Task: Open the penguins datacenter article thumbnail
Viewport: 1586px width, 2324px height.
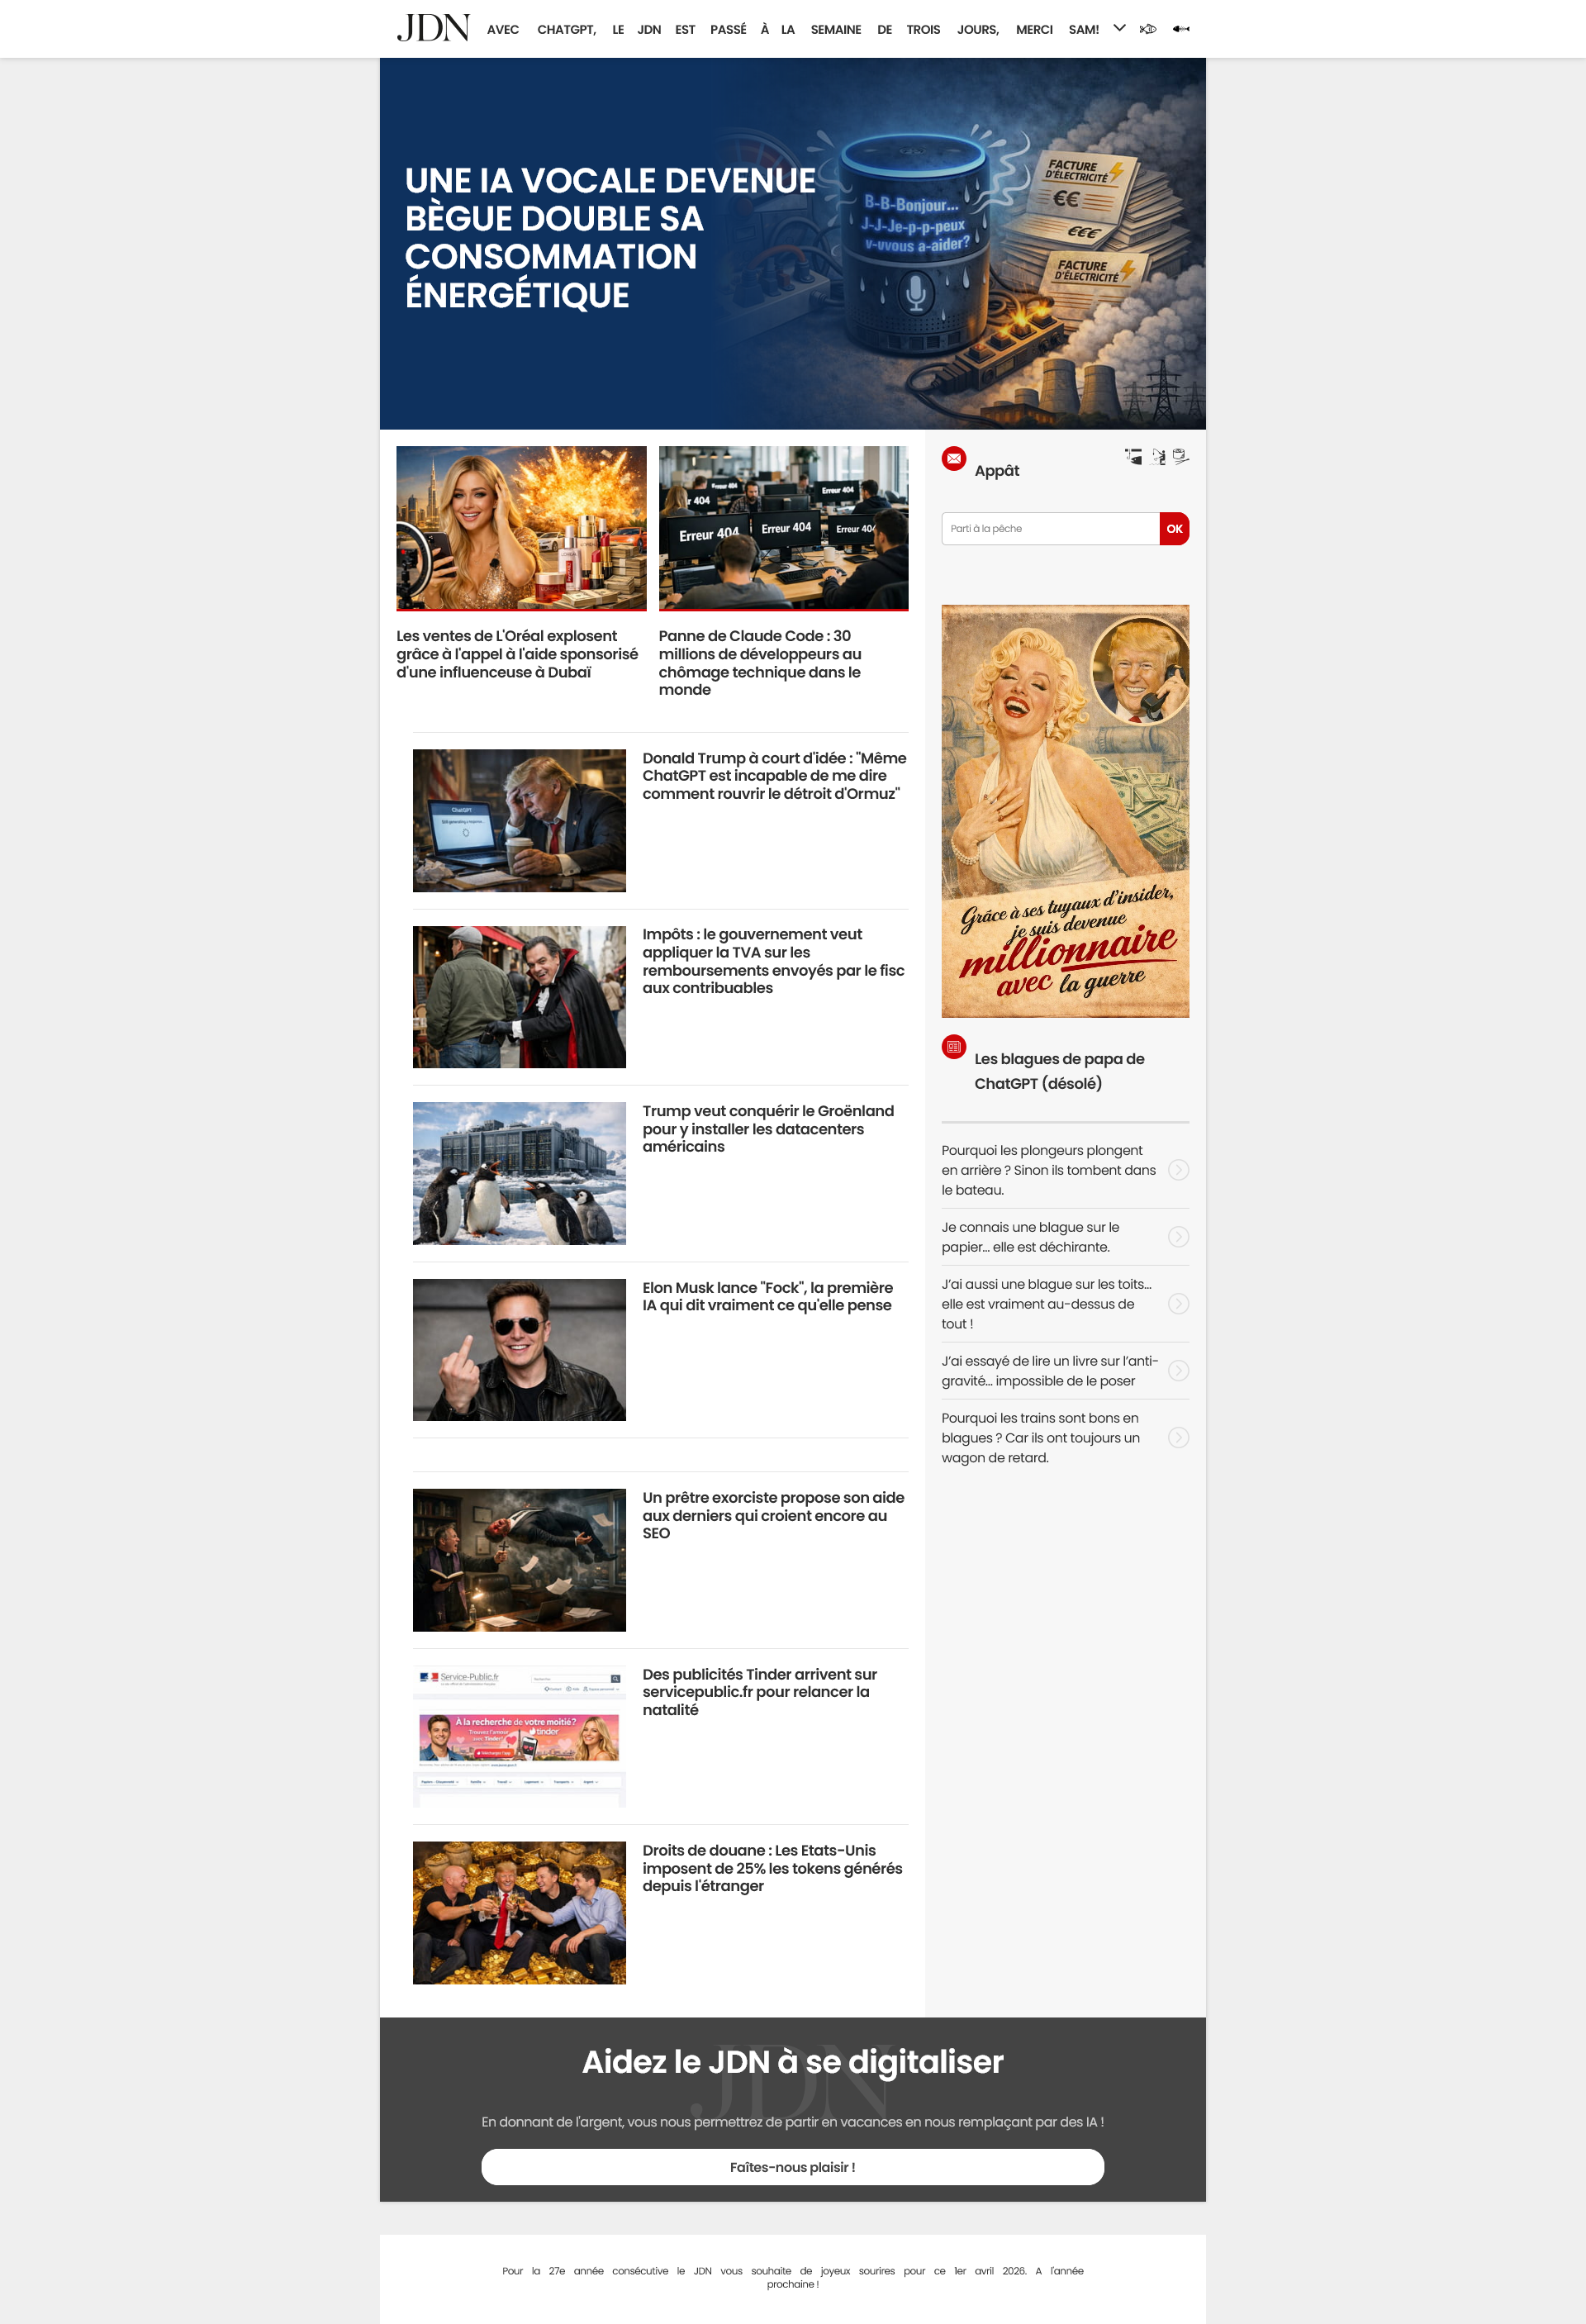Action: click(x=519, y=1173)
